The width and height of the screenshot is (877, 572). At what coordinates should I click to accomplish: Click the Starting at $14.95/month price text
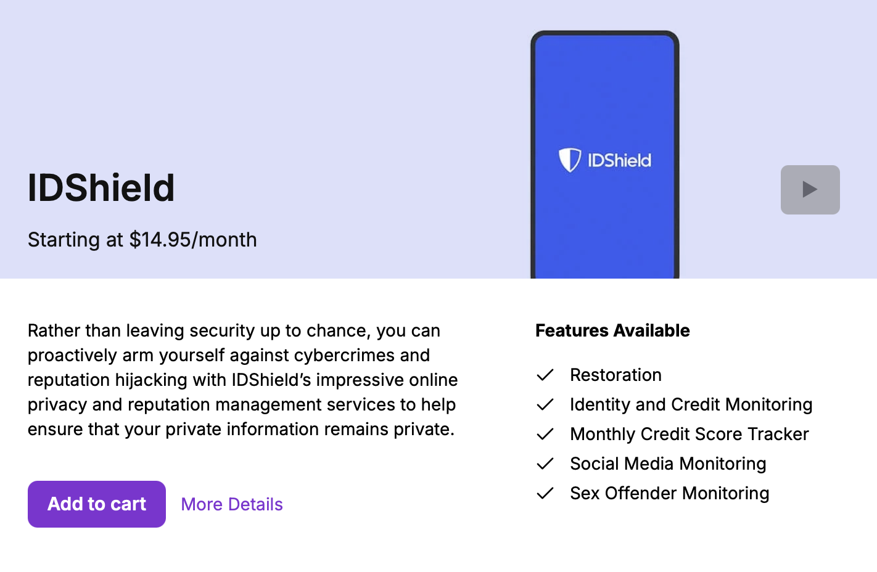[x=142, y=240]
